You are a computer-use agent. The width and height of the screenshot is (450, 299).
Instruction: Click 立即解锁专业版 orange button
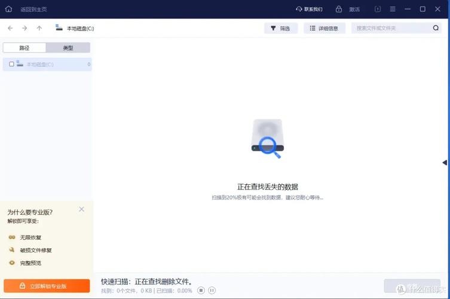point(47,286)
